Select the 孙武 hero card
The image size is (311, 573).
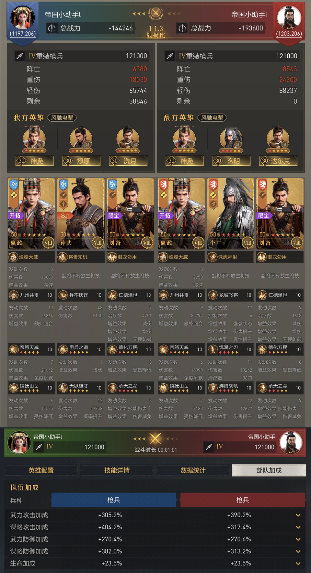80,214
